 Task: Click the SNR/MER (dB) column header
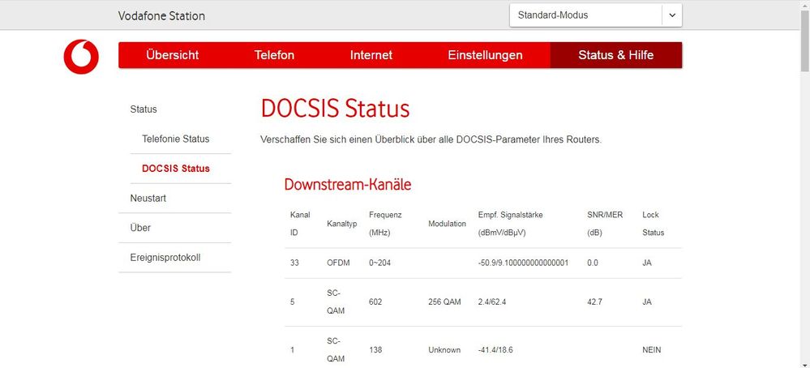605,224
